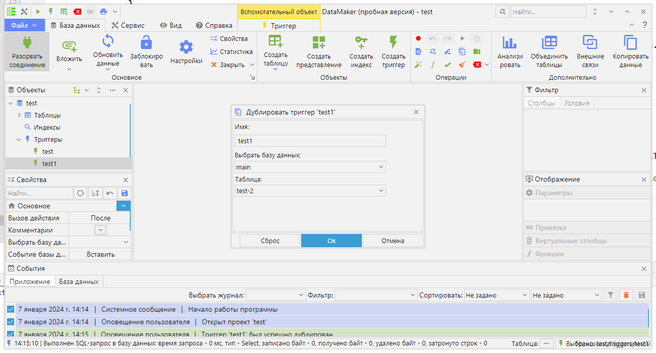Click Анализировать chart icon
This screenshot has height=353, width=656.
pyautogui.click(x=510, y=42)
